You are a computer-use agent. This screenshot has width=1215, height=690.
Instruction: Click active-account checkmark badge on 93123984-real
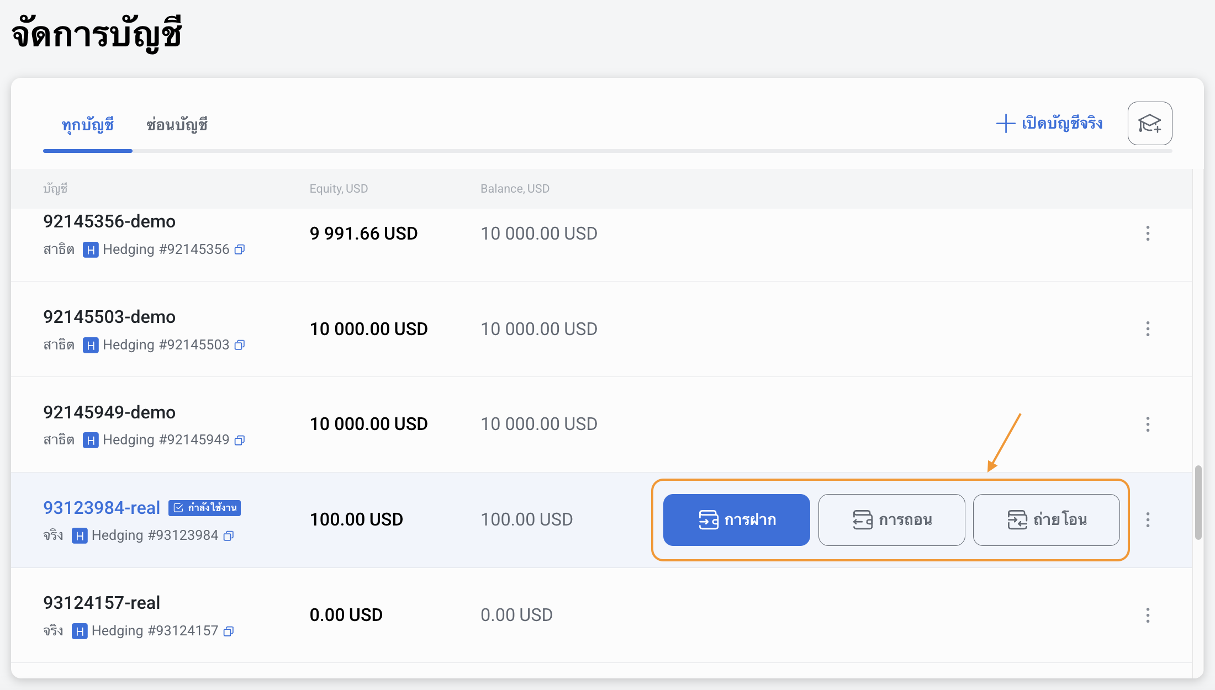coord(204,508)
